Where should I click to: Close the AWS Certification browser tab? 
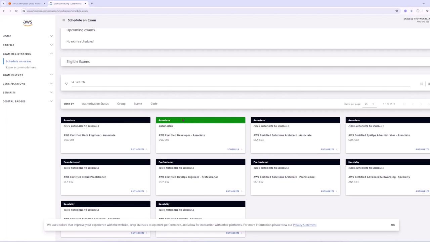[x=44, y=4]
